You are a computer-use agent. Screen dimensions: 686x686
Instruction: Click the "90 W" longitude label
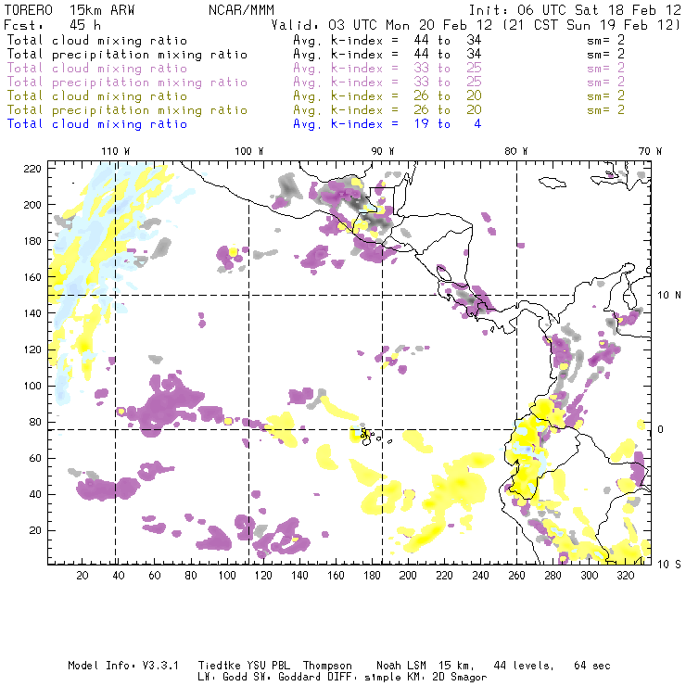coord(383,151)
